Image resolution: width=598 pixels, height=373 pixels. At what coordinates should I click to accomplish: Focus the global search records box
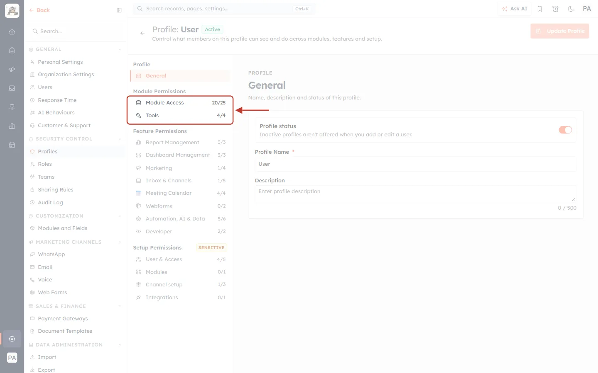(x=224, y=9)
